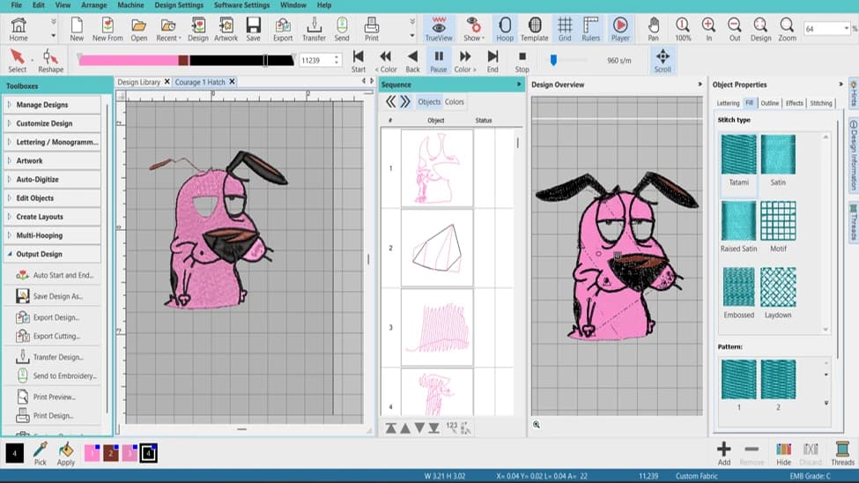Click the Home toolbar icon
This screenshot has height=483, width=859.
(x=19, y=29)
